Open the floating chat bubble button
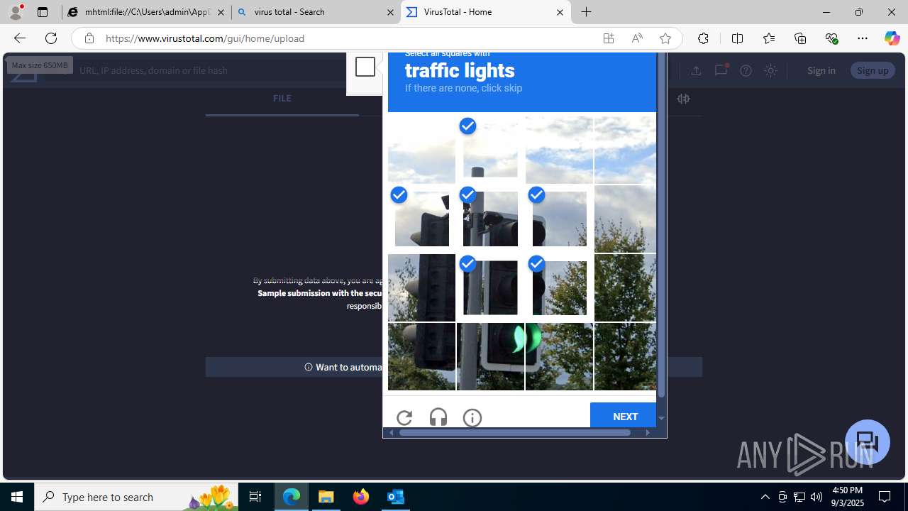The height and width of the screenshot is (511, 908). (x=868, y=442)
